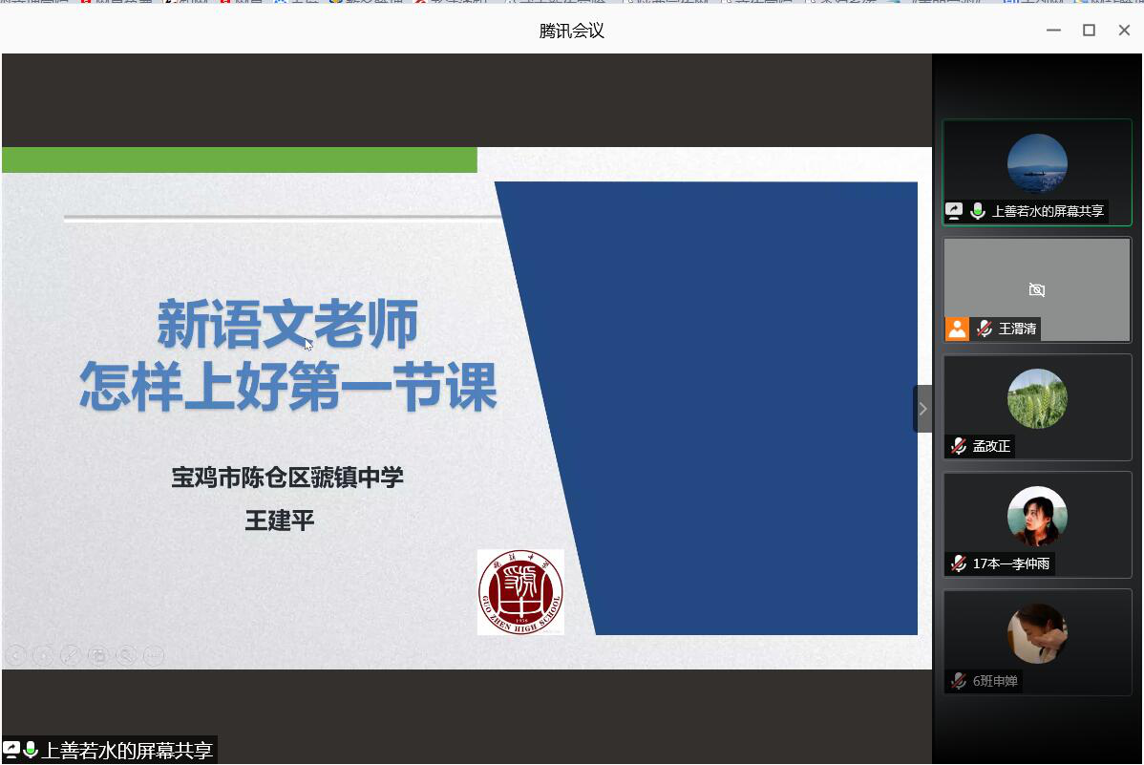The width and height of the screenshot is (1144, 765).
Task: Maximize the 腾讯会议 window
Action: 1089,31
